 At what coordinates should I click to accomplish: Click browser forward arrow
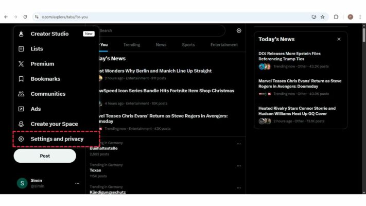pyautogui.click(x=15, y=17)
